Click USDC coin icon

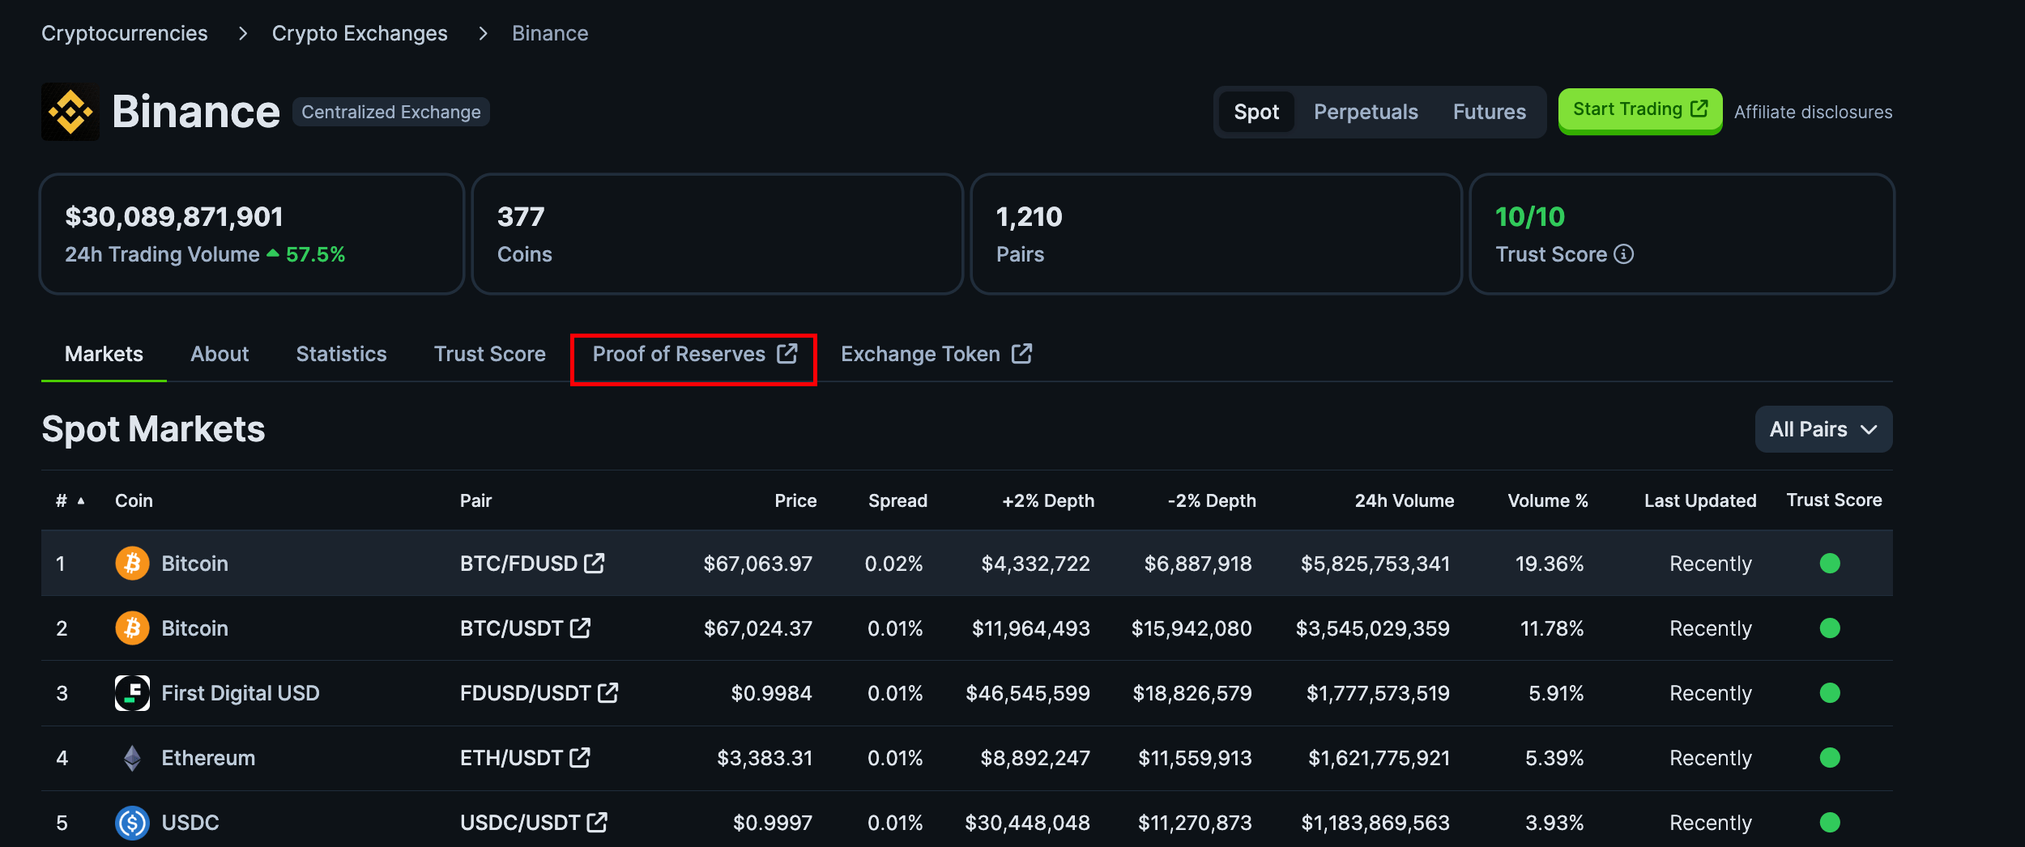(132, 823)
